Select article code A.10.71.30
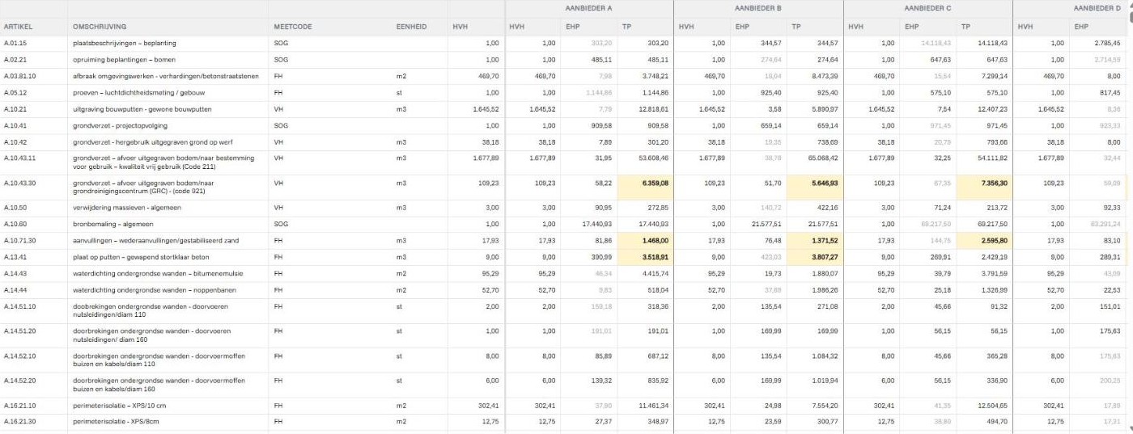Screen dimensions: 1133x434 (x=19, y=241)
